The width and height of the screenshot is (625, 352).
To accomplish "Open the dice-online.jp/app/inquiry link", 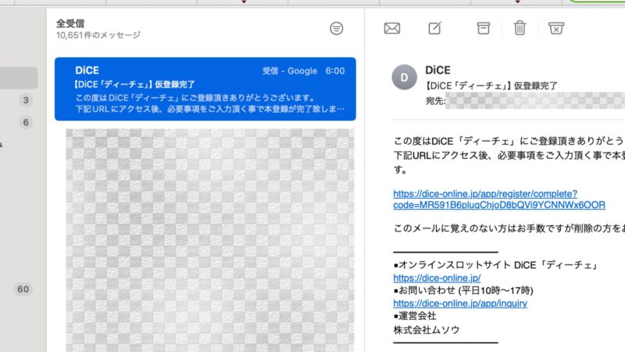I will click(460, 304).
